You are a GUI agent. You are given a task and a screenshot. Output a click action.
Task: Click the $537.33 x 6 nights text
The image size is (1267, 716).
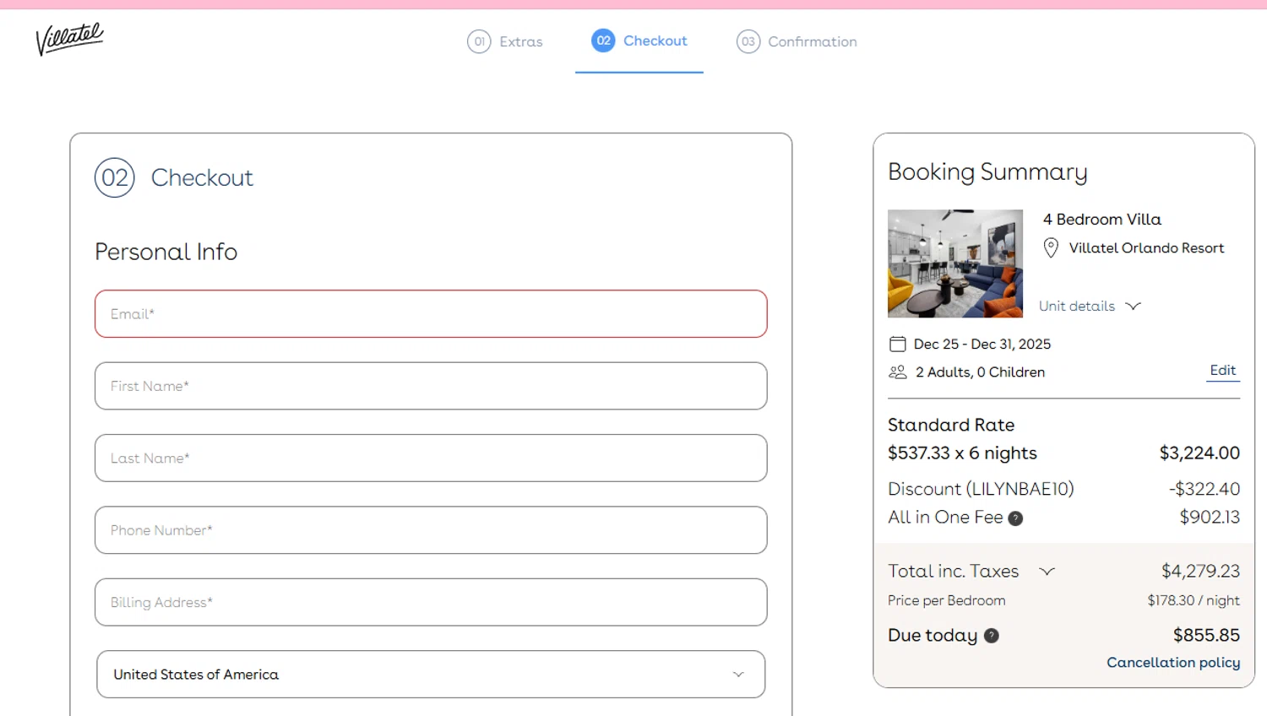click(x=962, y=453)
